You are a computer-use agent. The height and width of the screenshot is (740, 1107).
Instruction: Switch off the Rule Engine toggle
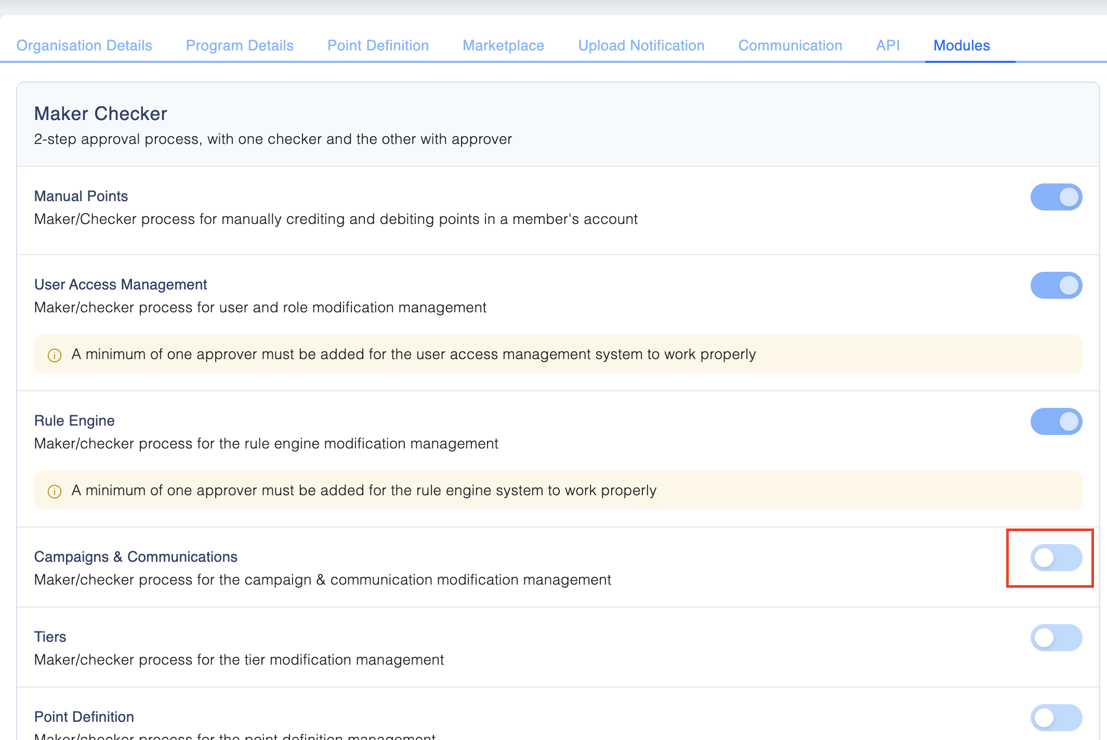pos(1056,421)
